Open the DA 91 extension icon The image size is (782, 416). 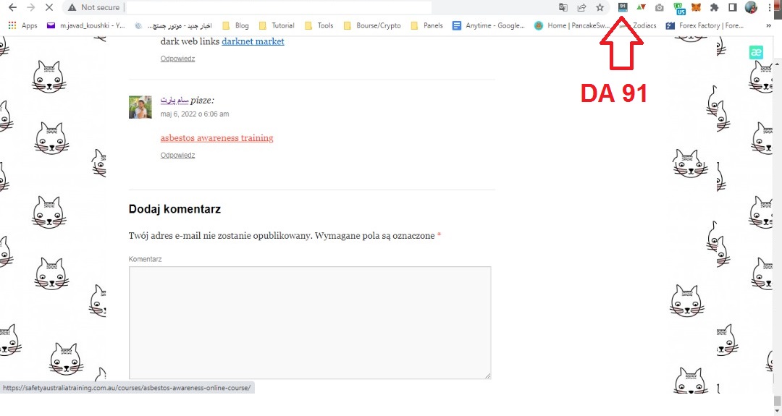coord(623,7)
